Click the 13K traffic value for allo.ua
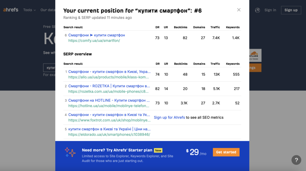306x171 pixels. point(217,74)
